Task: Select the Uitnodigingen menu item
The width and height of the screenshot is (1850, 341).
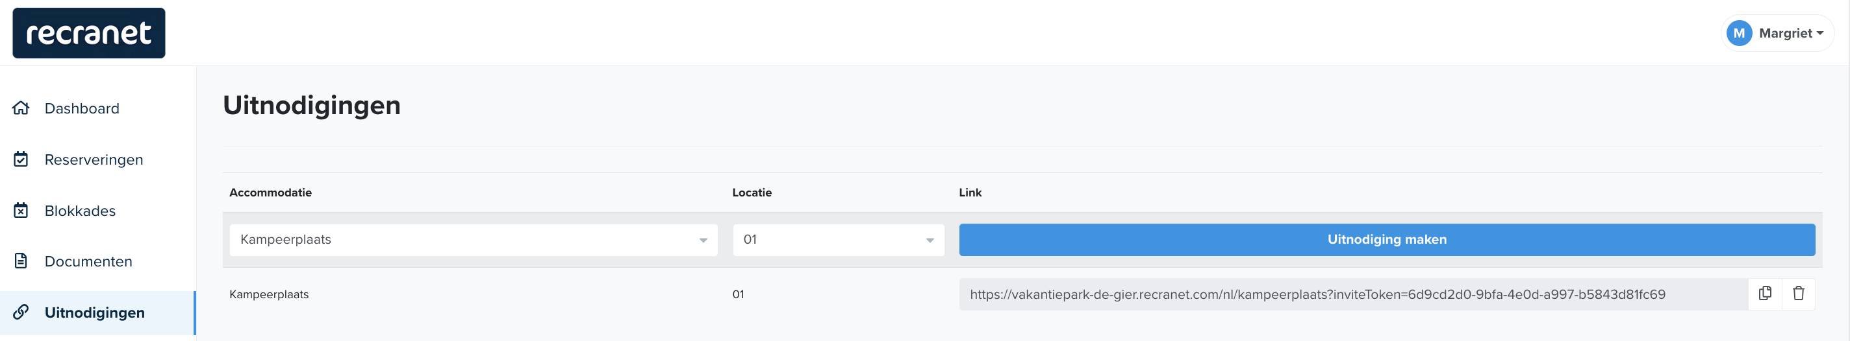Action: point(97,312)
